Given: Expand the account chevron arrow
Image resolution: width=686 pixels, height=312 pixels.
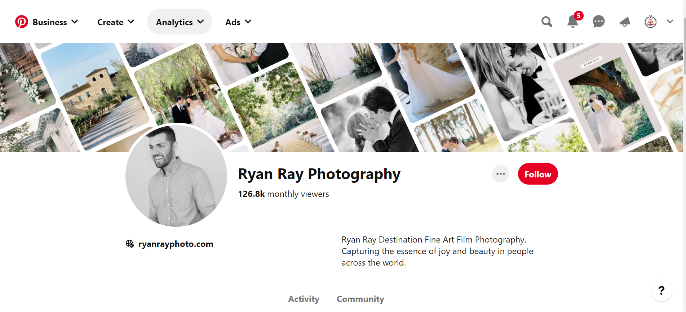Looking at the screenshot, I should pos(670,22).
